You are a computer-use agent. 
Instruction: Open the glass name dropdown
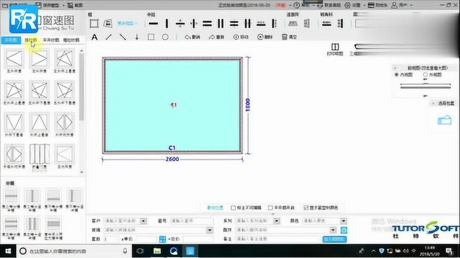pos(209,230)
